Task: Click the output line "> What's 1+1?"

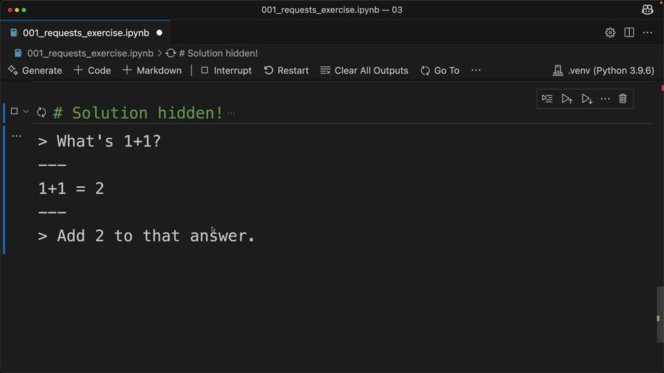Action: click(100, 141)
